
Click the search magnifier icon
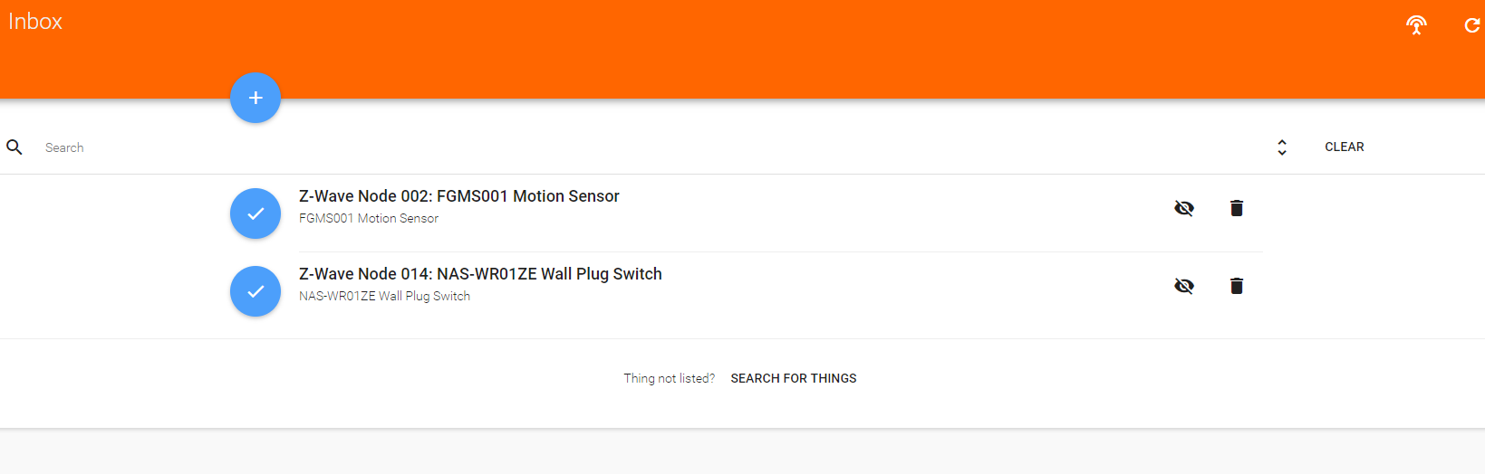(14, 147)
